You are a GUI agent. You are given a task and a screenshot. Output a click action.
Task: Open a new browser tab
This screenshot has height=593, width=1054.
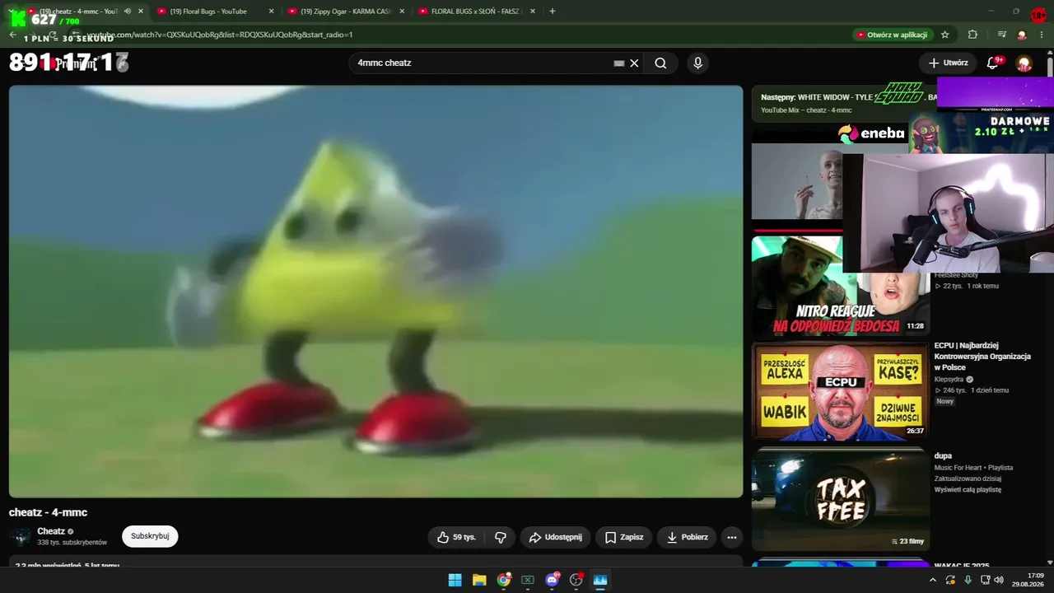click(552, 12)
